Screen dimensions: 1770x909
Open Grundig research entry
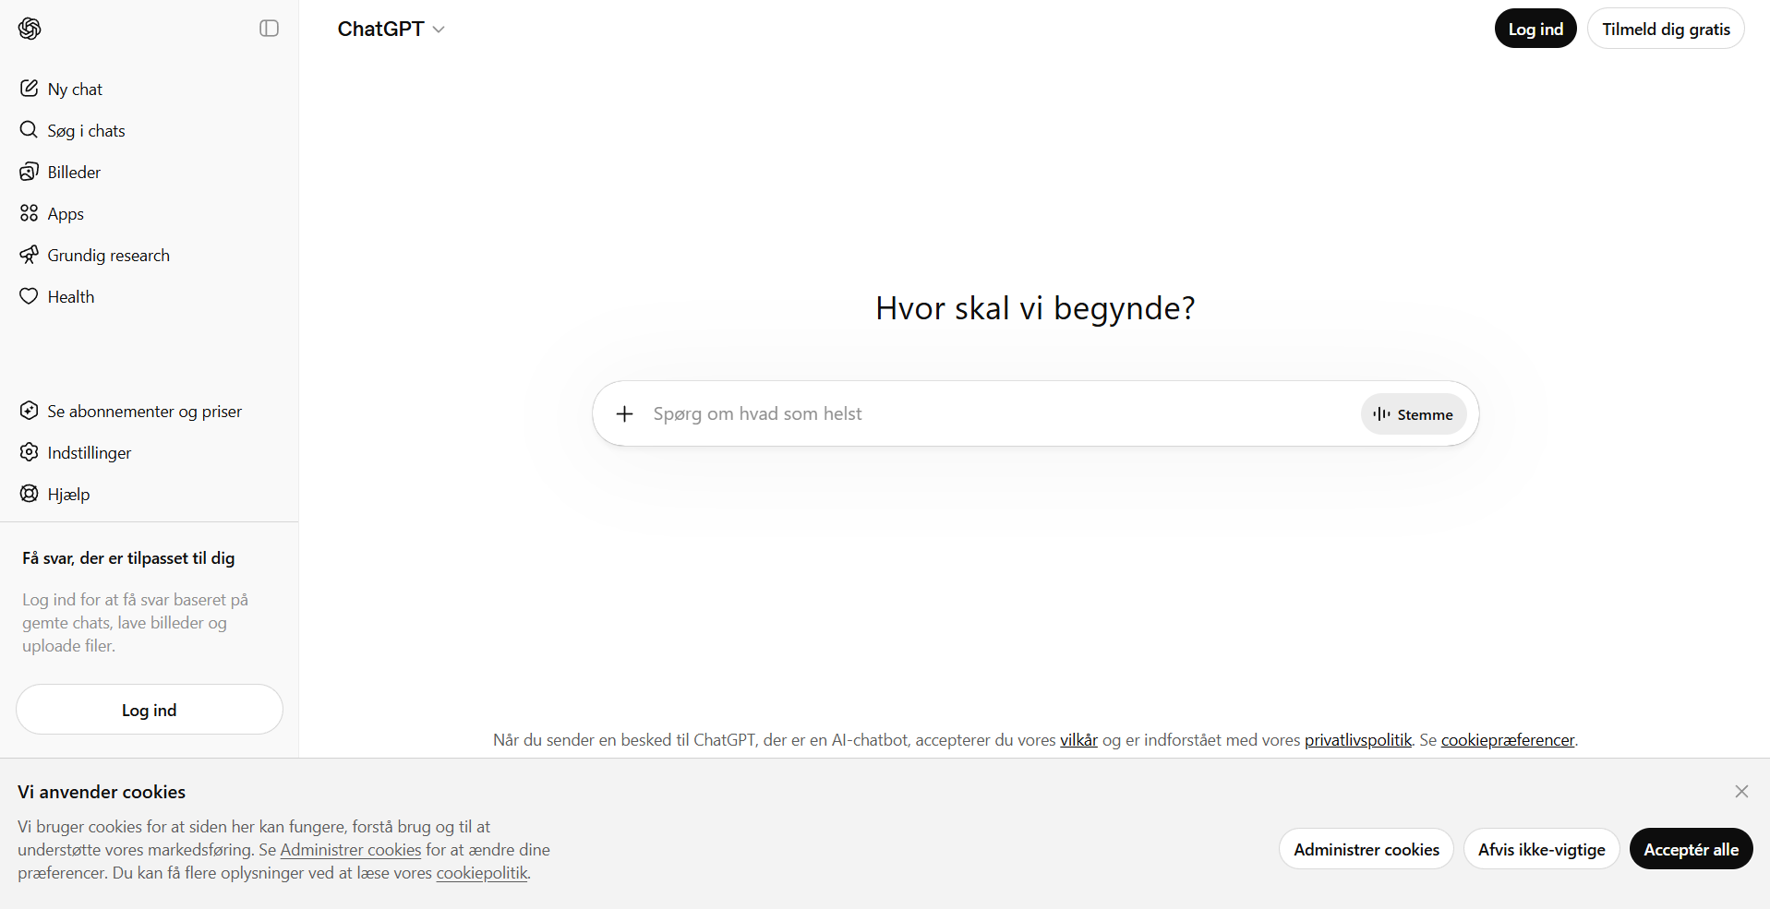click(x=150, y=255)
